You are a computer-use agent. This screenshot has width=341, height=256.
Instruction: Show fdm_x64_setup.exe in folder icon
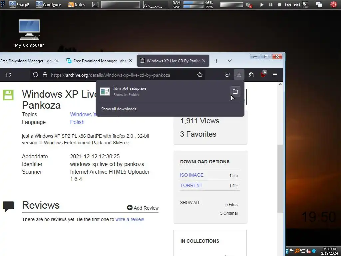235,92
